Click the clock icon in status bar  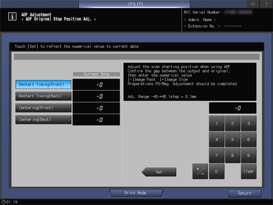[x=3, y=202]
